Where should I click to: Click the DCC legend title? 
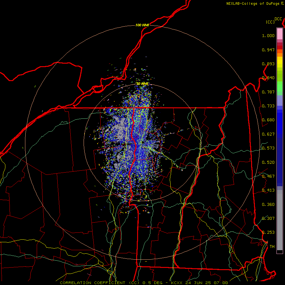[x=278, y=19]
